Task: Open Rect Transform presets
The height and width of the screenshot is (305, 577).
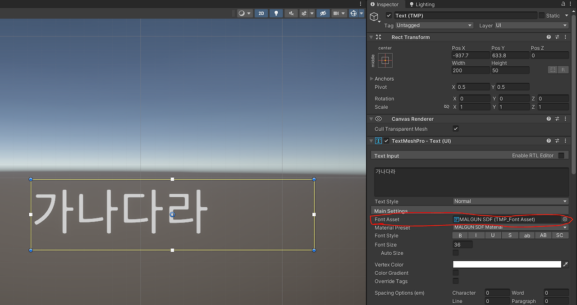Action: click(557, 37)
